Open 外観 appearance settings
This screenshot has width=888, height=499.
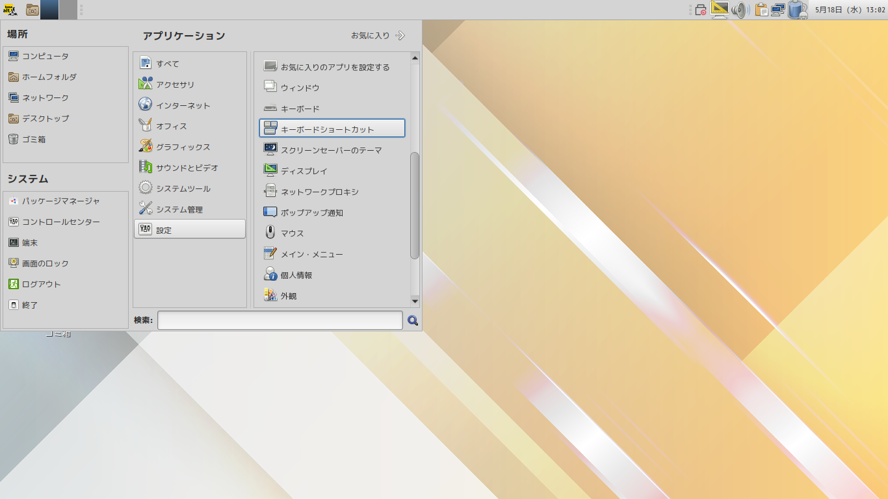point(332,296)
